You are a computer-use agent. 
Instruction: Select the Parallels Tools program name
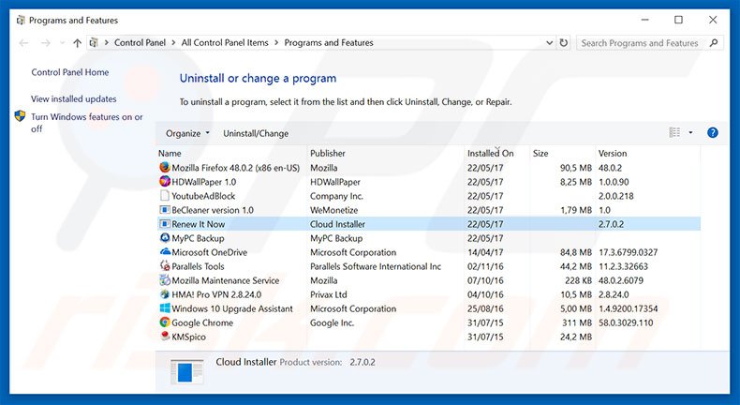[198, 266]
